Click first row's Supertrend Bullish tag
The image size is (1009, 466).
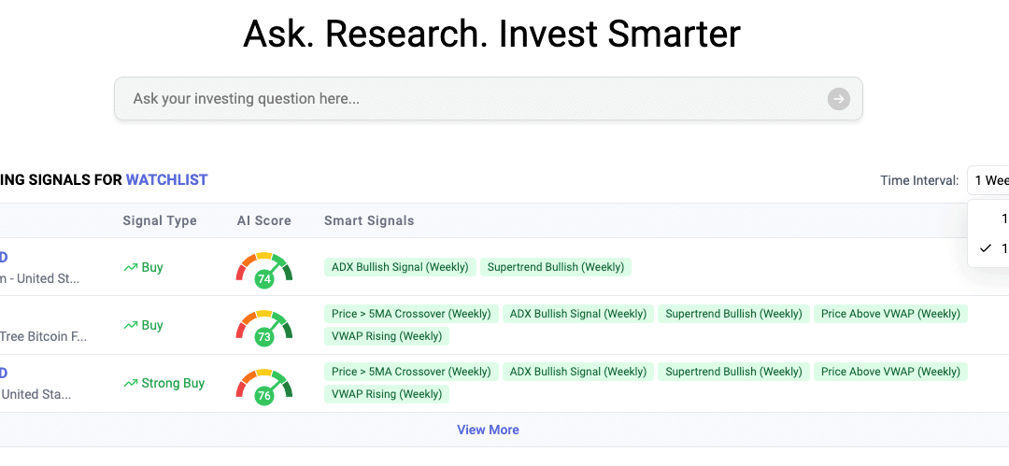pyautogui.click(x=555, y=267)
